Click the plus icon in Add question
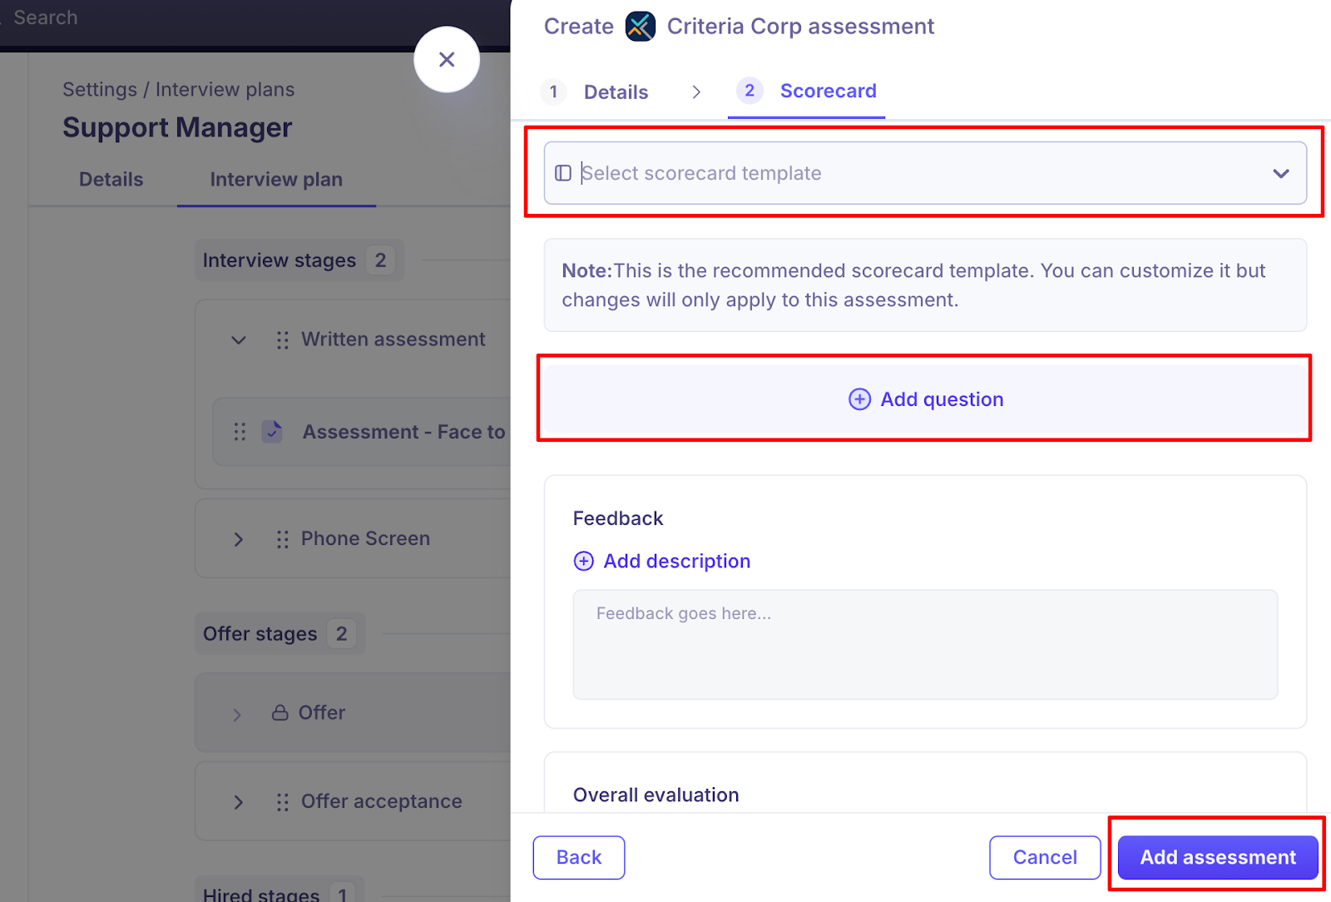 tap(859, 399)
